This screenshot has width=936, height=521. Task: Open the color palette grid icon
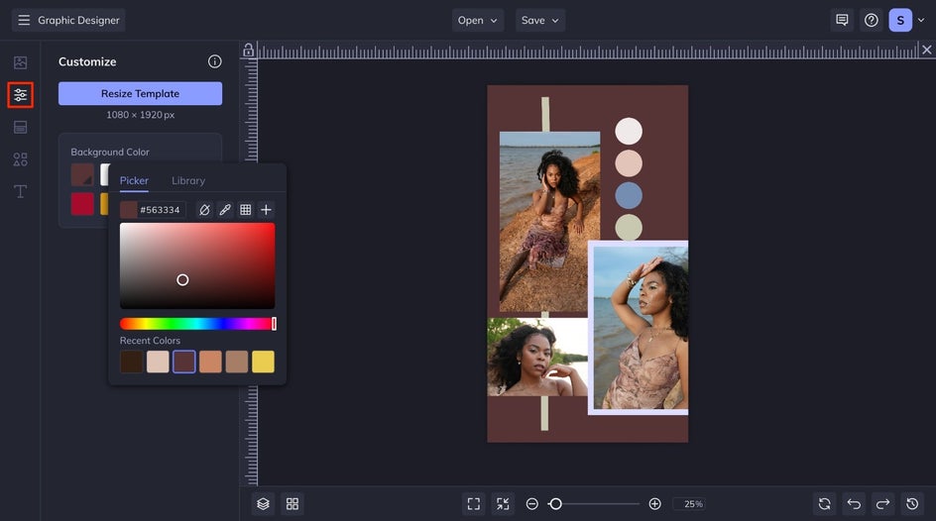245,210
